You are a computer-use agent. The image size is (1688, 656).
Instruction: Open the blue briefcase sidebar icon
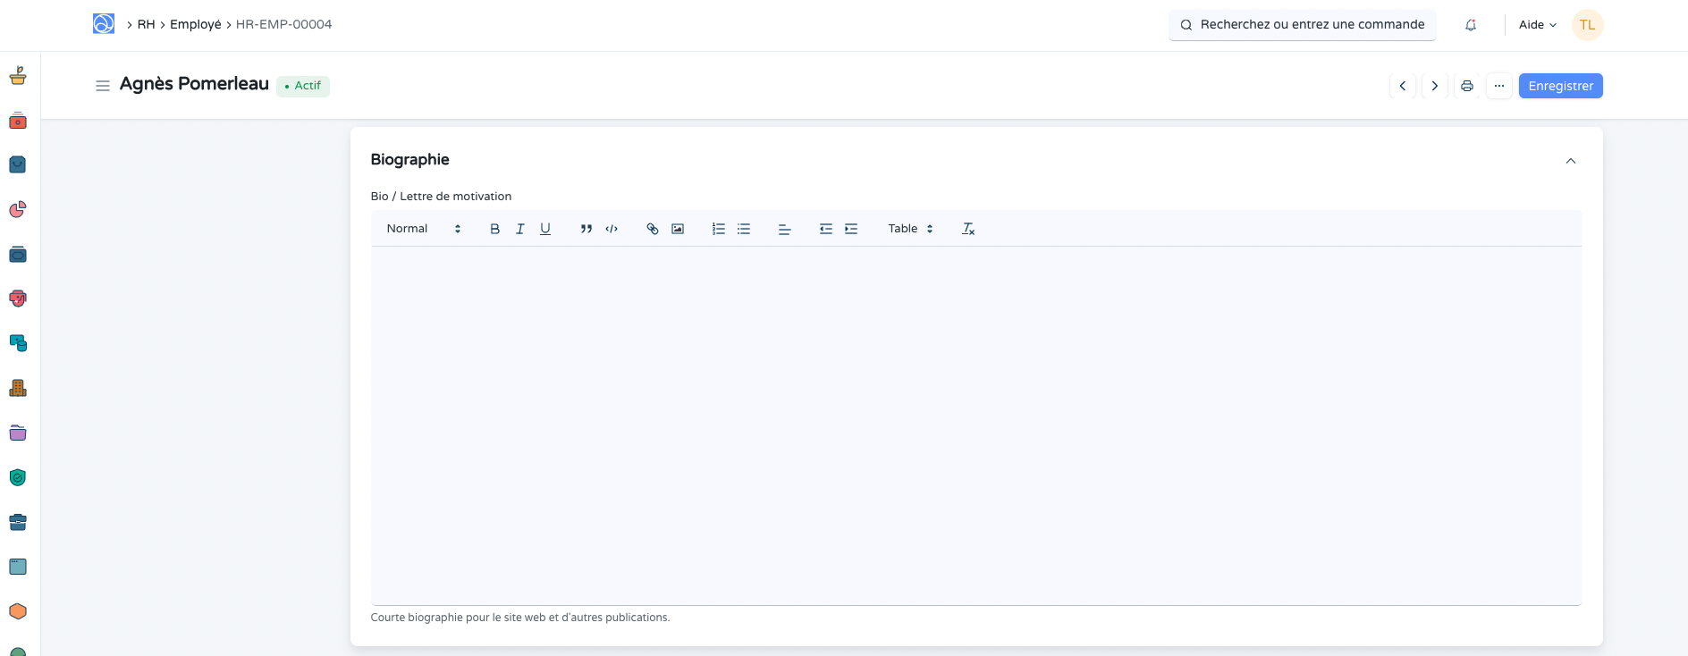[18, 522]
